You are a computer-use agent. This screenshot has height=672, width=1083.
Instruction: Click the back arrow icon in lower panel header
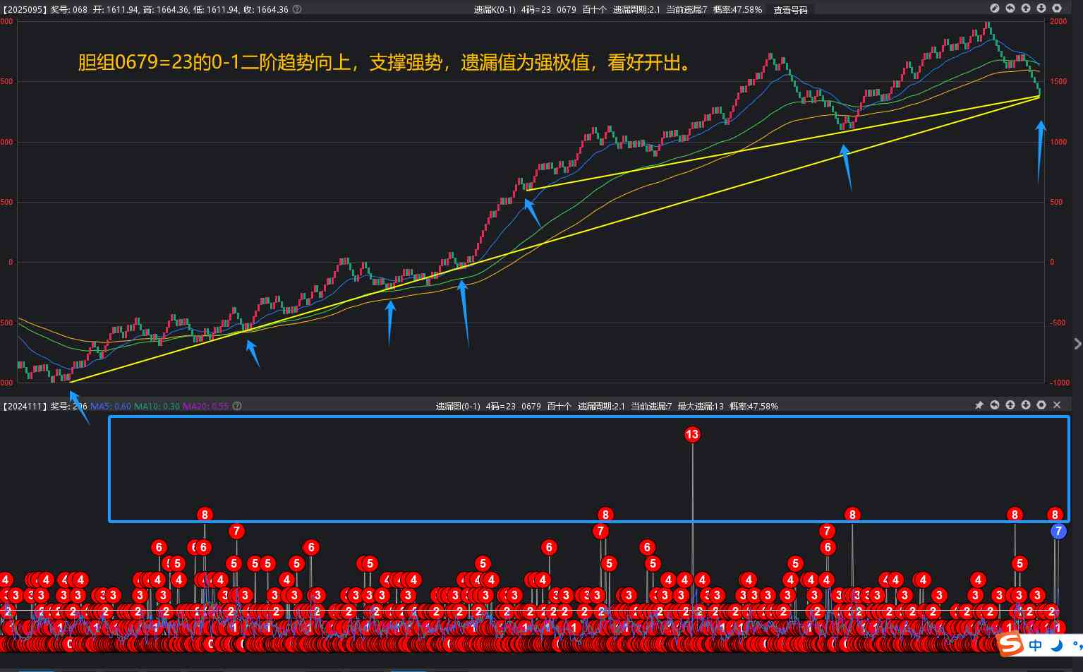tap(995, 405)
